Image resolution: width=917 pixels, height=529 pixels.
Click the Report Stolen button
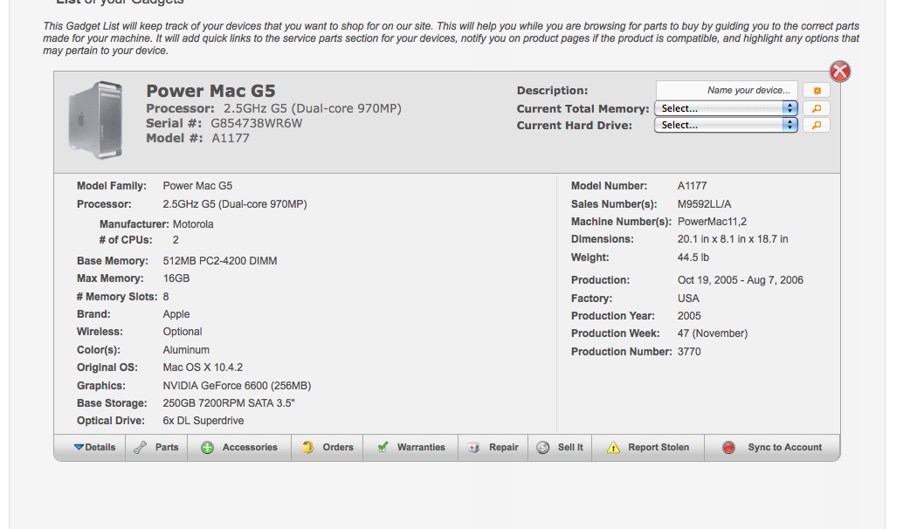tap(648, 447)
